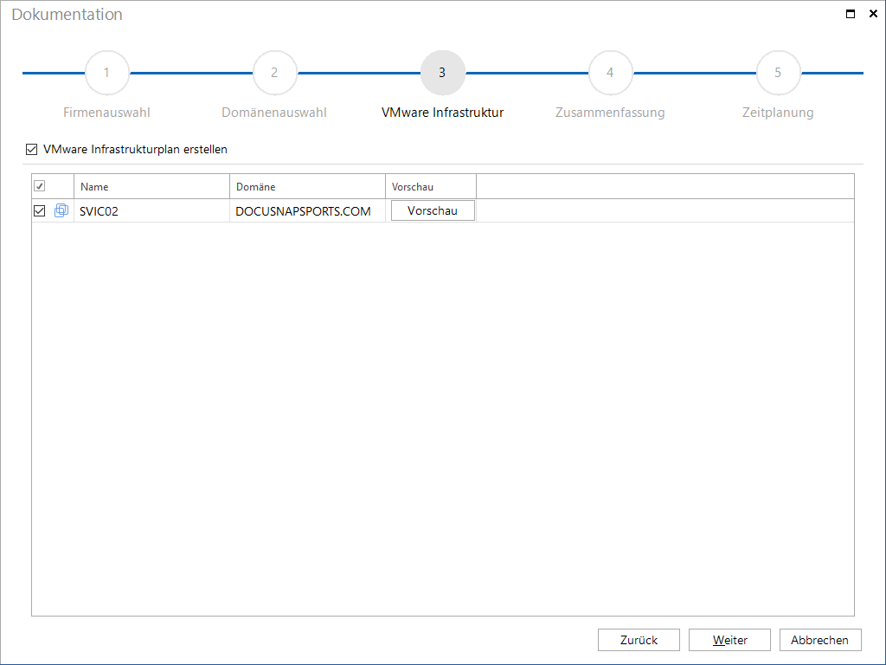This screenshot has width=886, height=665.
Task: Close the Dokumentation window
Action: pos(873,14)
